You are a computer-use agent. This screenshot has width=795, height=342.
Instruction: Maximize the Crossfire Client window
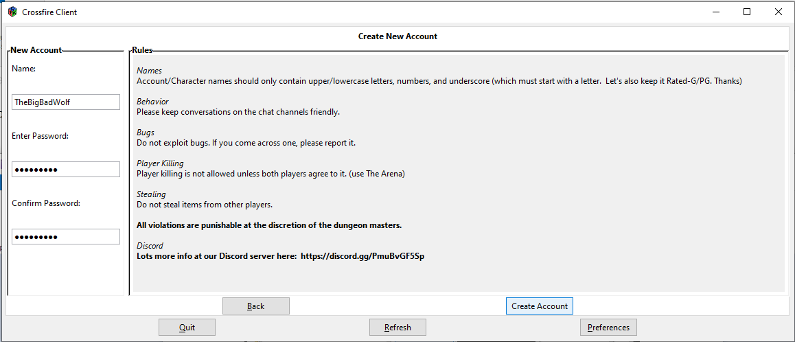pyautogui.click(x=747, y=12)
